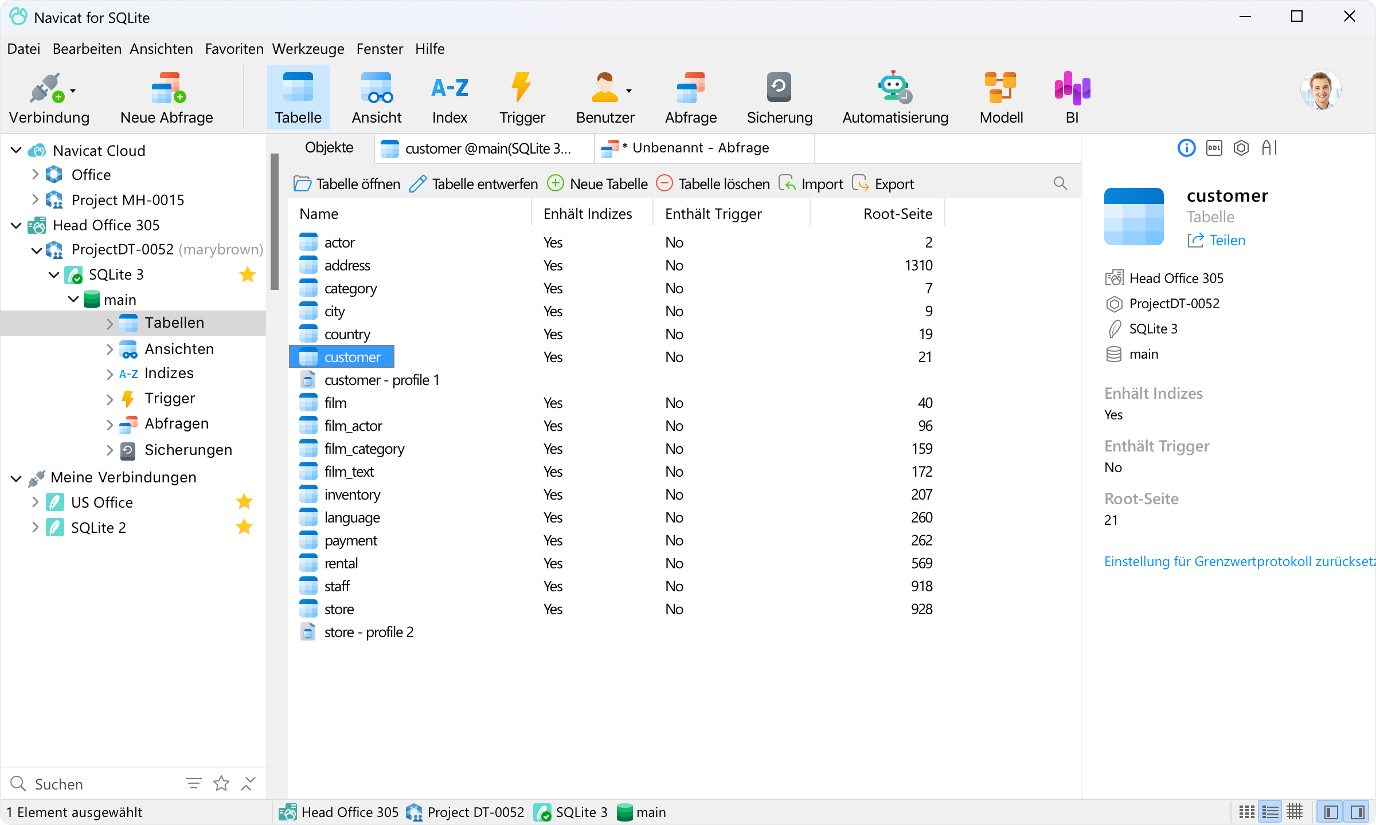Open the BI tool
The image size is (1376, 825).
[1072, 99]
